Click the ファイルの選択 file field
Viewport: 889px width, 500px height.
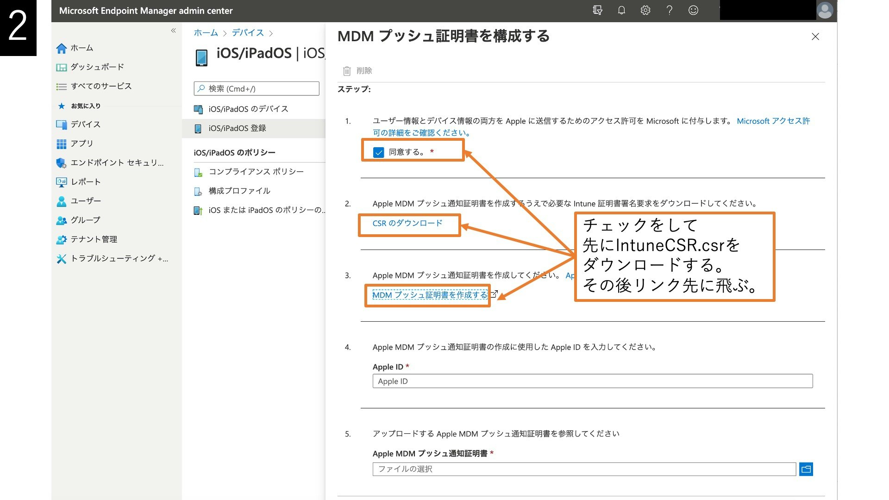pos(584,469)
